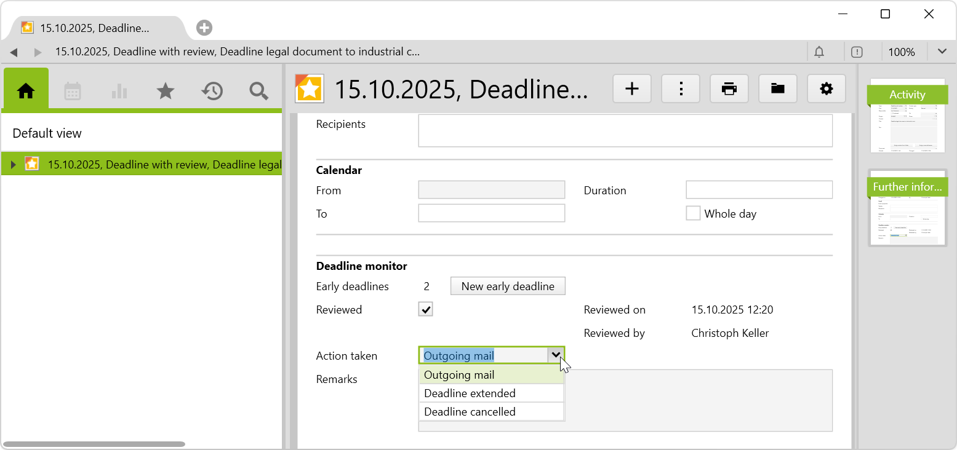
Task: Click the print icon button
Action: click(x=729, y=89)
